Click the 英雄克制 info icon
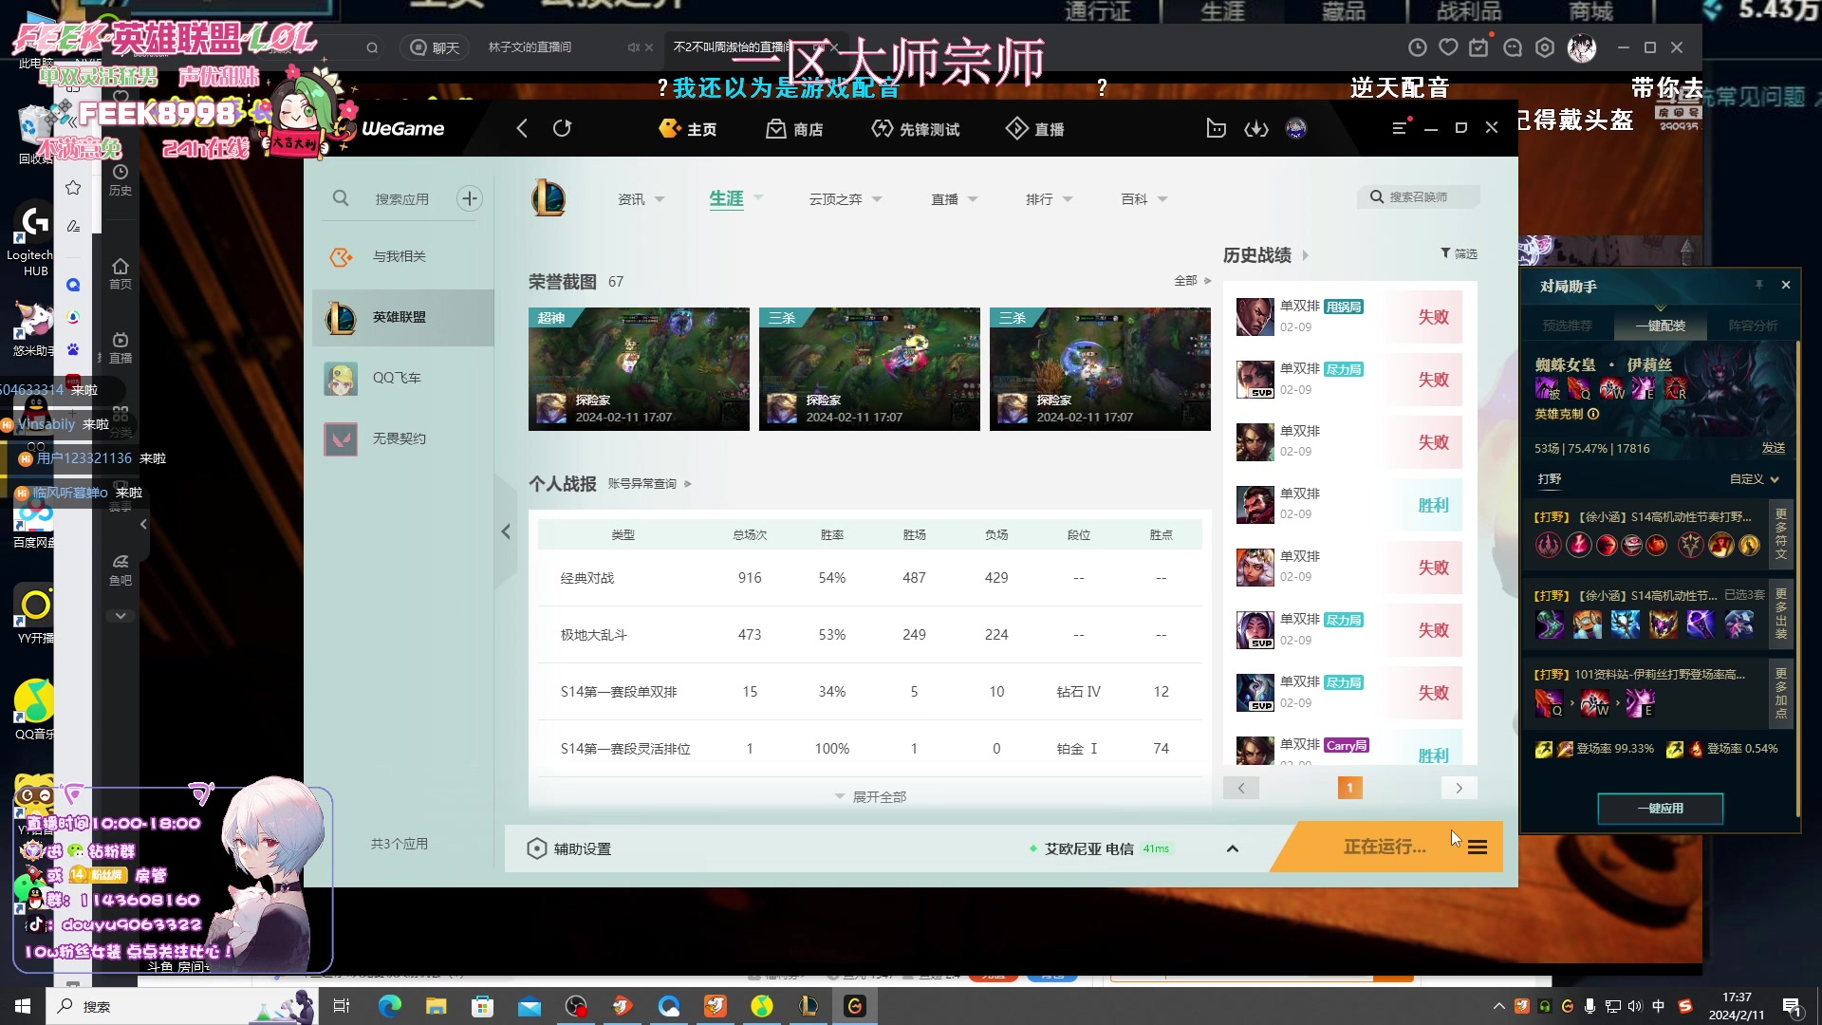The image size is (1822, 1025). pos(1593,414)
